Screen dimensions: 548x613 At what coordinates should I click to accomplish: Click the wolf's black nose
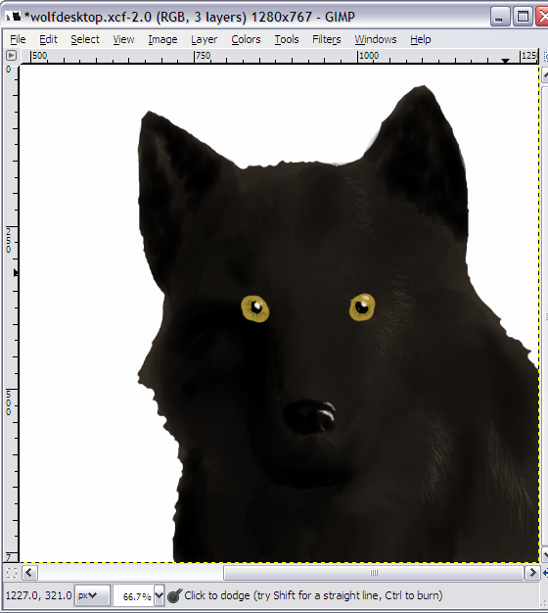pyautogui.click(x=309, y=417)
